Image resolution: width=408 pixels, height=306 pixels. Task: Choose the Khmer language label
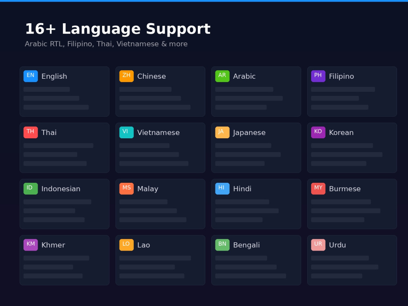(53, 245)
